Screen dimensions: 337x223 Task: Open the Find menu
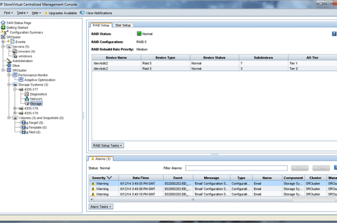8,13
